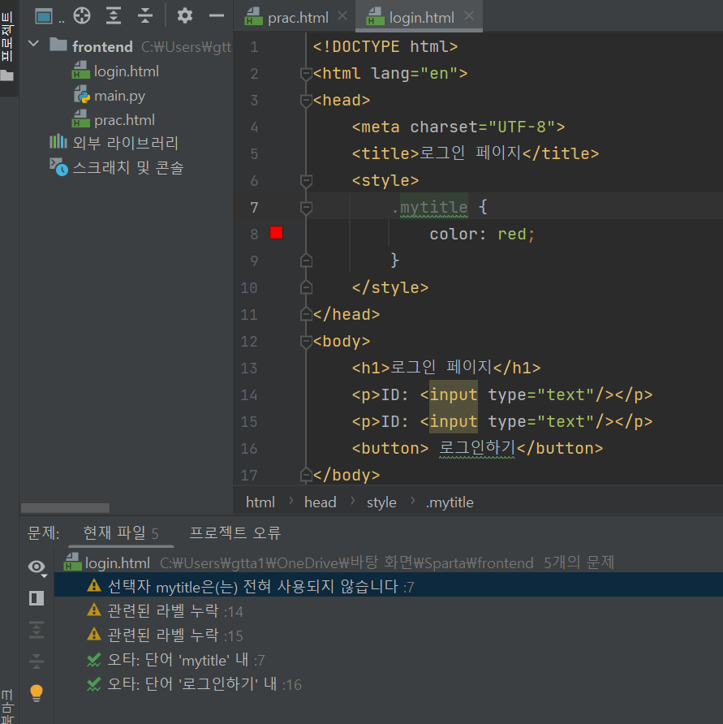Open the 현재 파일 problems tab

(120, 533)
